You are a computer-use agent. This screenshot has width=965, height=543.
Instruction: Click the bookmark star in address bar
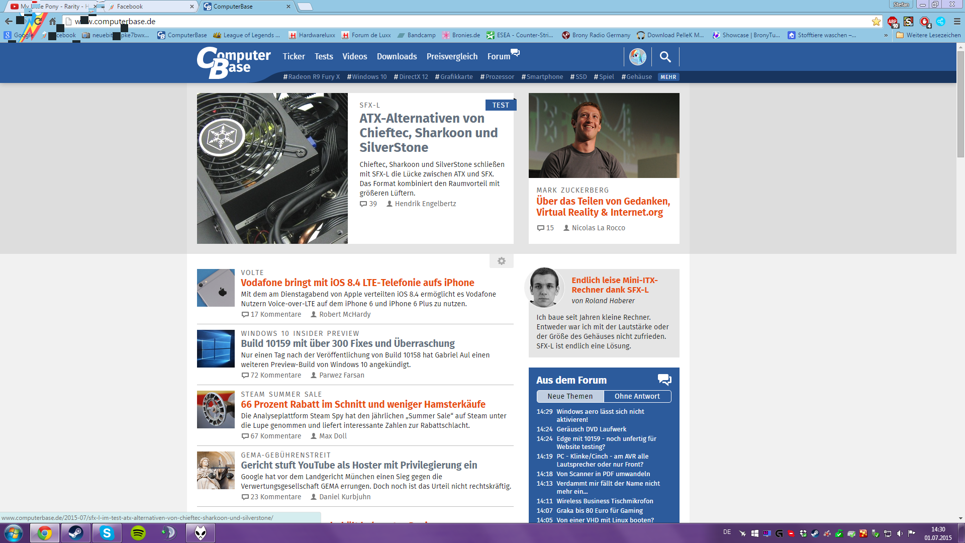[x=876, y=21]
